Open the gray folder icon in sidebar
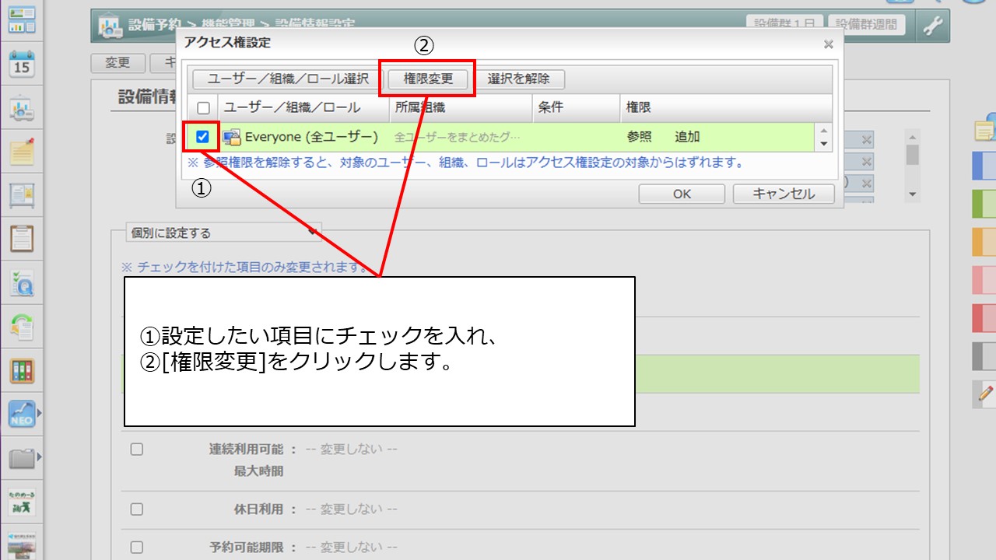The image size is (996, 560). (22, 458)
